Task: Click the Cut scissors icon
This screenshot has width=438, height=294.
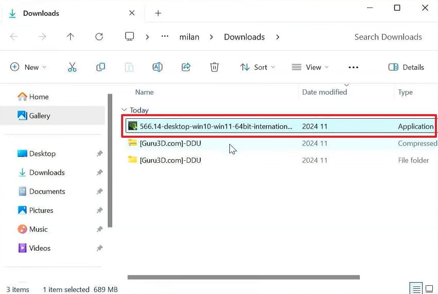Action: 72,67
